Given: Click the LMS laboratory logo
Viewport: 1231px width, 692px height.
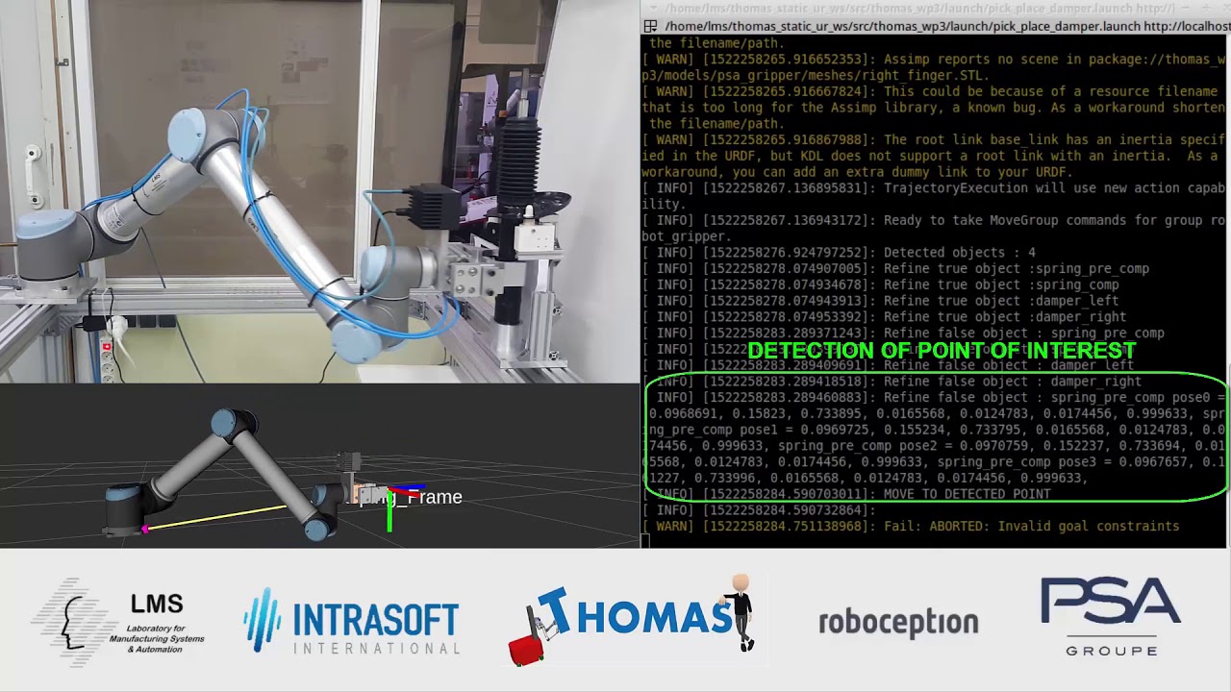Looking at the screenshot, I should [x=118, y=622].
